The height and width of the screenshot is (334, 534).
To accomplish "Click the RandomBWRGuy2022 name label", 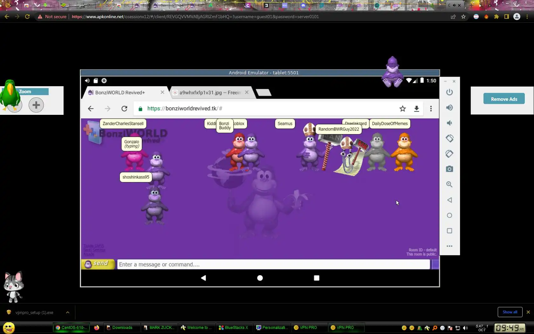I will coord(339,129).
